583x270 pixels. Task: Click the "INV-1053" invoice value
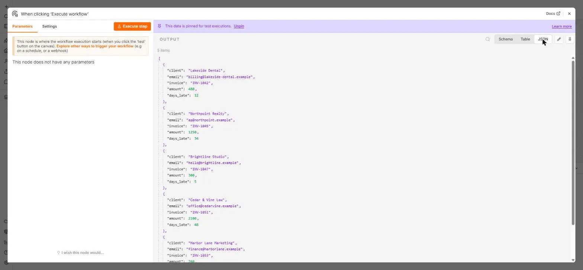pyautogui.click(x=200, y=255)
